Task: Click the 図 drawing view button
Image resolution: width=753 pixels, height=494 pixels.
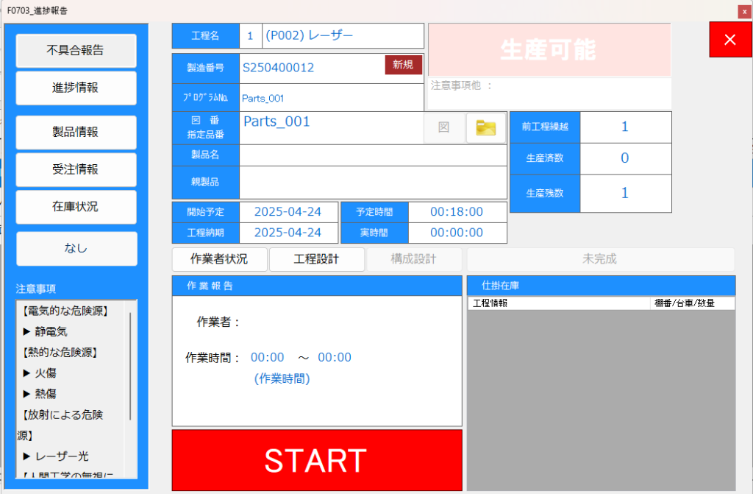Action: [443, 127]
